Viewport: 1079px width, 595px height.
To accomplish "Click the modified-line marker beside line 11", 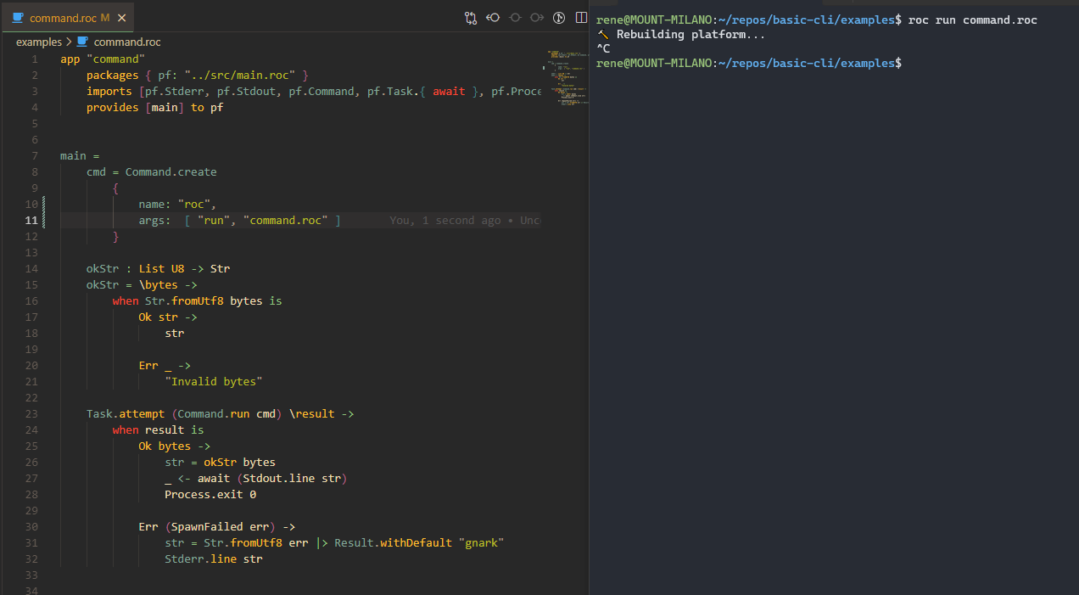I will (42, 220).
